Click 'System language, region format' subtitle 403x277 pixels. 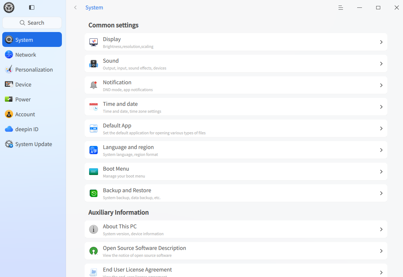click(130, 155)
